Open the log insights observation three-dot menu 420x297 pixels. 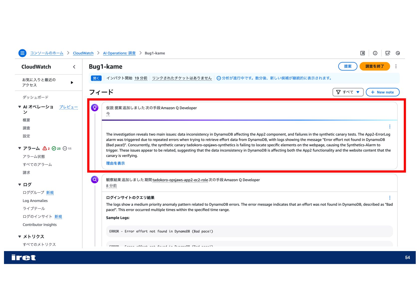(x=390, y=198)
